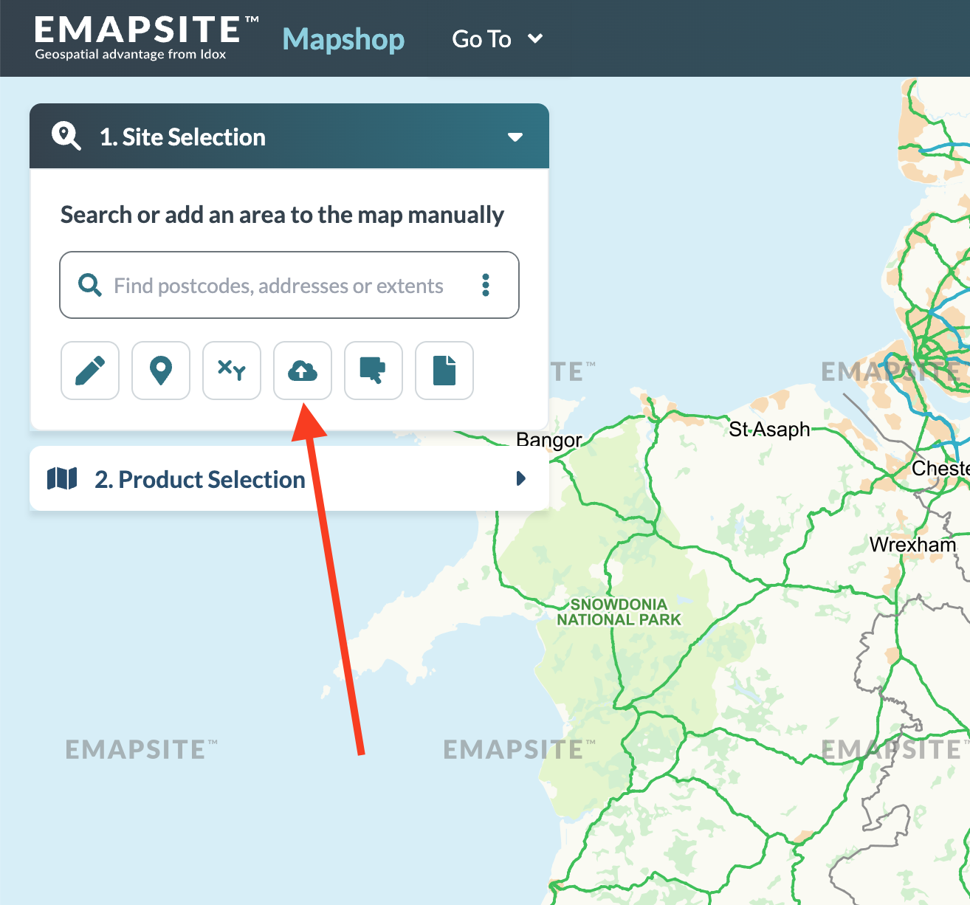
Task: Click the Site Selection map search icon
Action: (x=66, y=137)
